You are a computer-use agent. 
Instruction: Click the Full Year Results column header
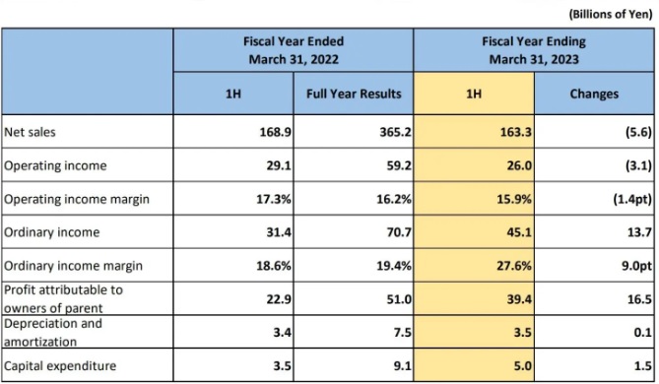[354, 94]
